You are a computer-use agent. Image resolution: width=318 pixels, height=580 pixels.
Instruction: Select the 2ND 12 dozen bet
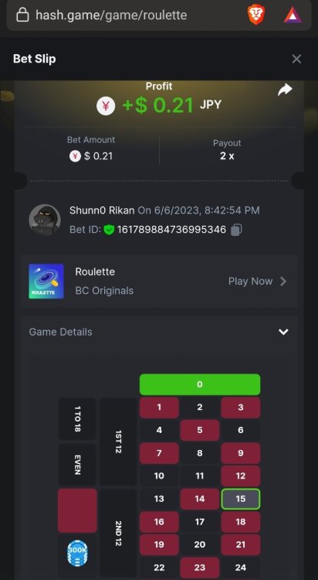[x=118, y=533]
